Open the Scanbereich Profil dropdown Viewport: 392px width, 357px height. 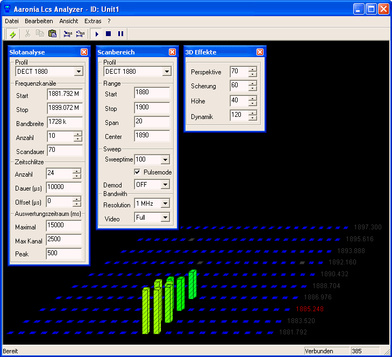coord(167,72)
